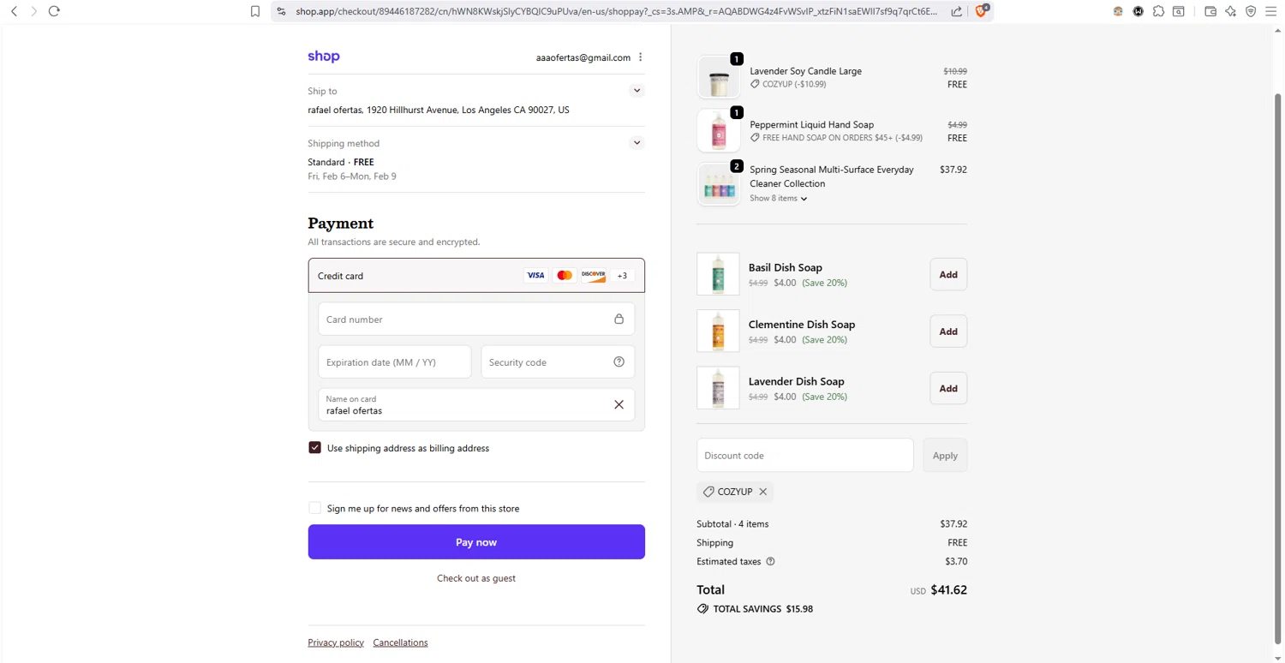Click the Mastercard logo
This screenshot has height=663, width=1285.
pyautogui.click(x=565, y=276)
